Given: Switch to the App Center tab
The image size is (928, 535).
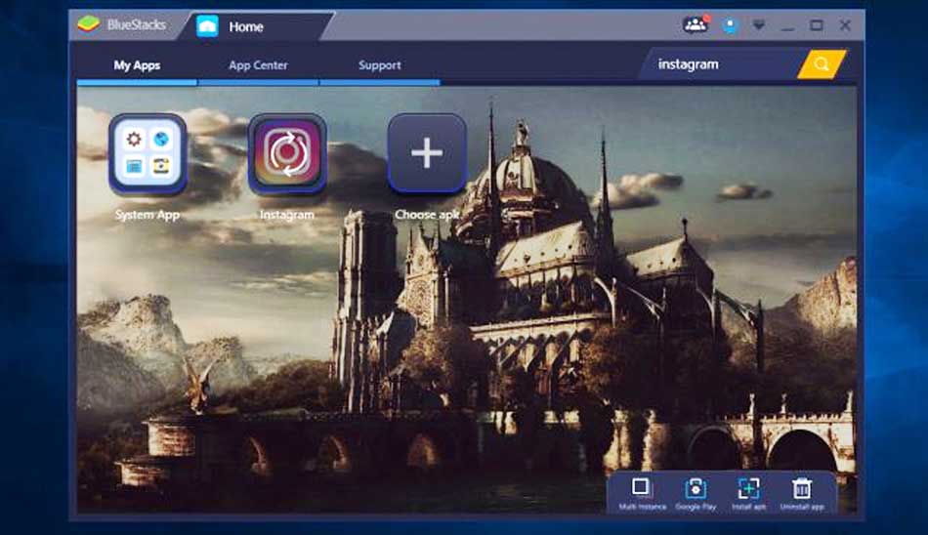Looking at the screenshot, I should (x=258, y=65).
